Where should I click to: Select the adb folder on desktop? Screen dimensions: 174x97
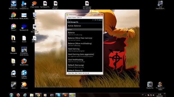coord(14,62)
